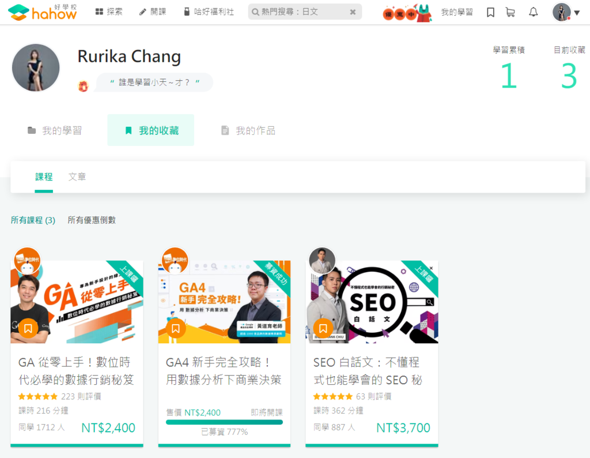This screenshot has height=458, width=590.
Task: Click the badge icon below Rurika Chang
Action: tap(84, 87)
